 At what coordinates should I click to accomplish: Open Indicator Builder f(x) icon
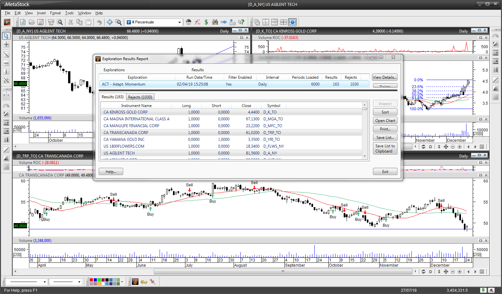pos(197,22)
